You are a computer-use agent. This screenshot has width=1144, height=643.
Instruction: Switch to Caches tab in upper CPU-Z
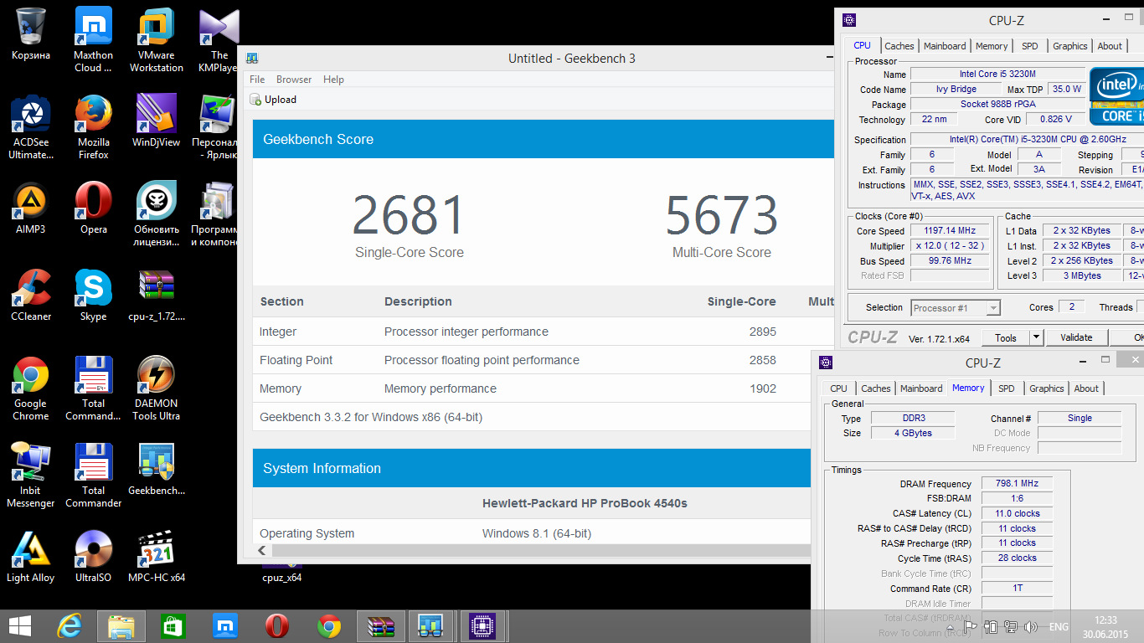tap(899, 46)
